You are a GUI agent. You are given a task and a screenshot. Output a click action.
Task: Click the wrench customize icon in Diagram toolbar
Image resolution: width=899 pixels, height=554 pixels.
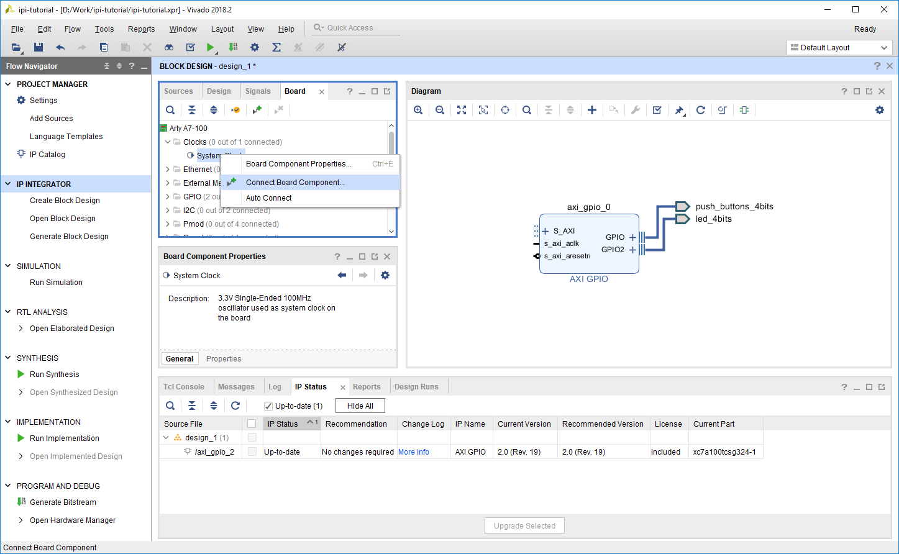tap(636, 110)
